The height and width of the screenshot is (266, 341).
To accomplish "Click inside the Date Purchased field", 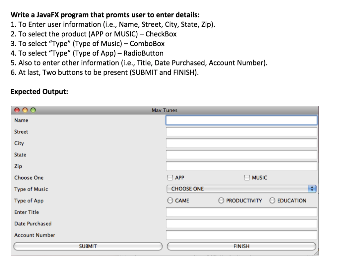I will click(241, 224).
